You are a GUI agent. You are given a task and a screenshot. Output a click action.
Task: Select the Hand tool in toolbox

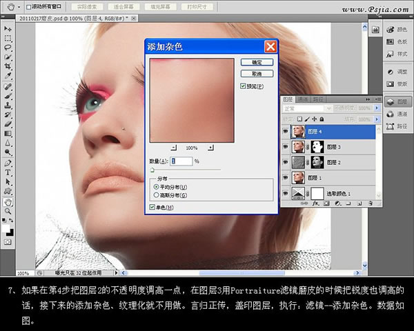[8, 202]
